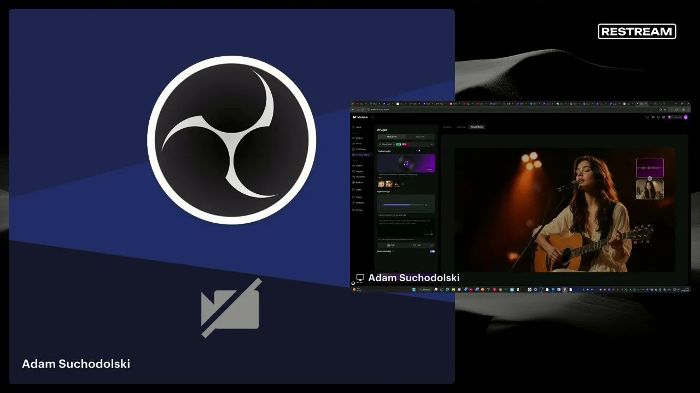Screen dimensions: 700x393
Task: Toggle the Public Visibility switch
Action: pyautogui.click(x=432, y=252)
